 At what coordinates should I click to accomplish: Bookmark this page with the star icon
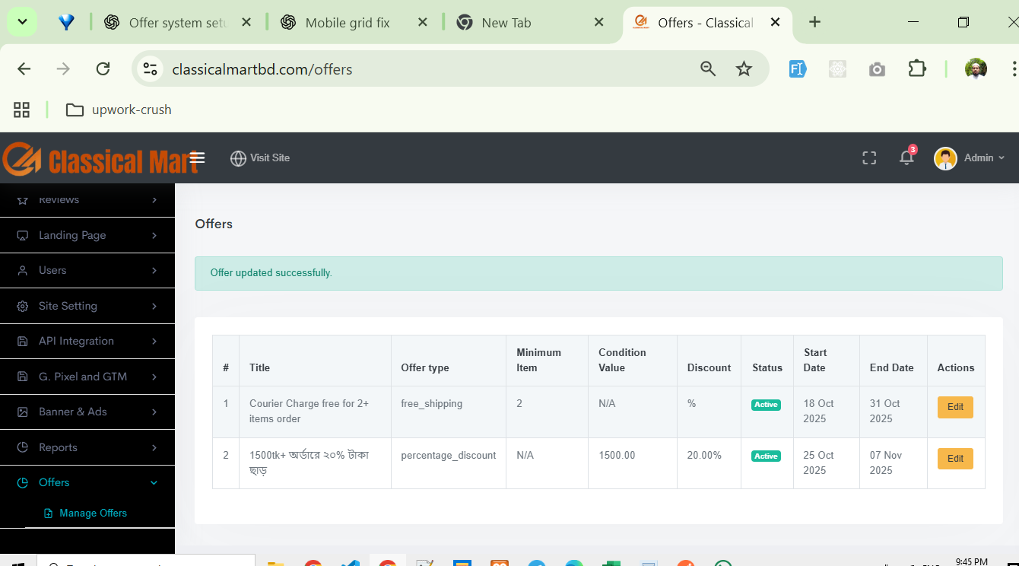pos(744,69)
